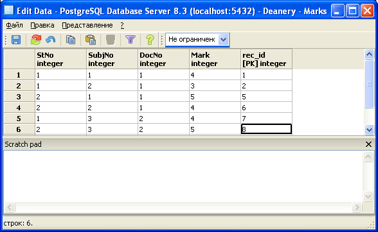Click Scratch pad scroll left arrow

click(x=10, y=207)
